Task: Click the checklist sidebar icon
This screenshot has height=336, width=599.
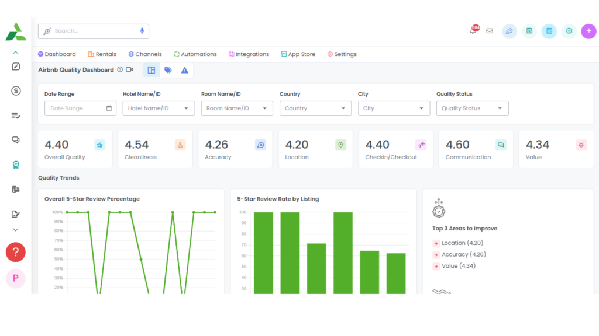Action: [16, 116]
